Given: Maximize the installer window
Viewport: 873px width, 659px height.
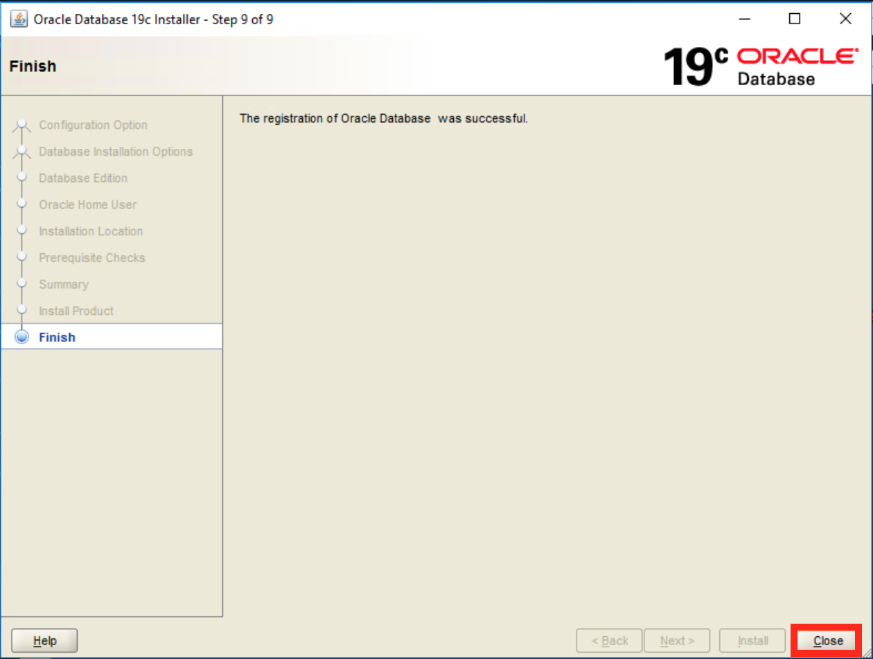Looking at the screenshot, I should 795,19.
